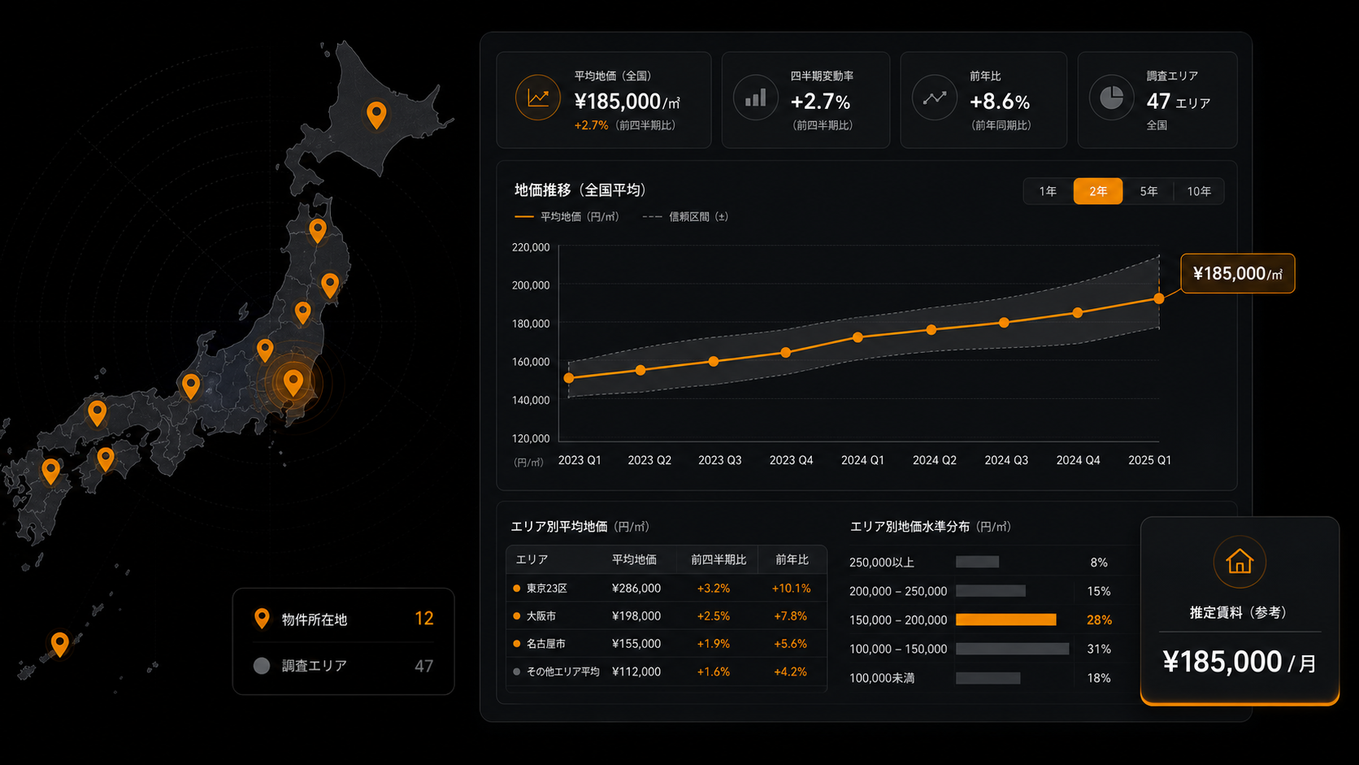Switch chart range to 5年
Screen dimensions: 1359x765
click(1148, 191)
